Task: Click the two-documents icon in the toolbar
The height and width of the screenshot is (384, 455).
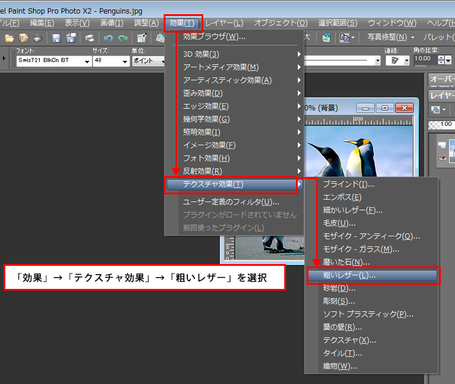Action: [344, 38]
